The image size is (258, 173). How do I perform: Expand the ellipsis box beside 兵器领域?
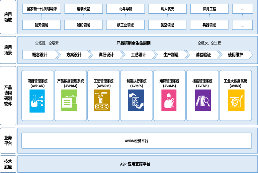(242, 25)
